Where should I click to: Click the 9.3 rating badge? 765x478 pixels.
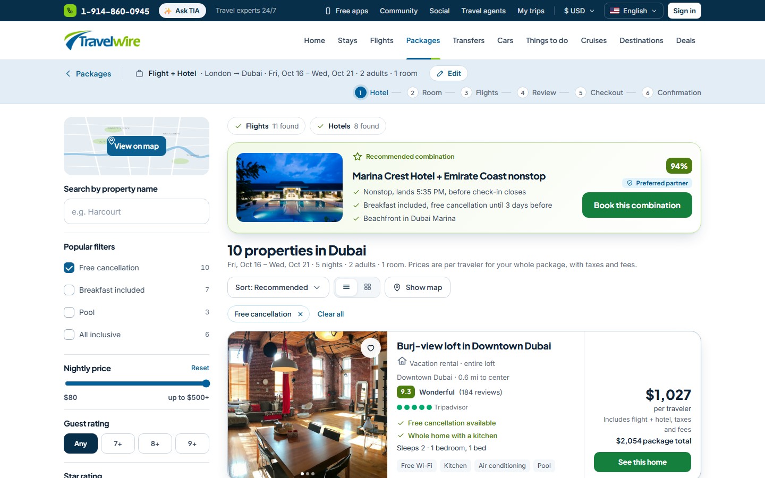pos(406,392)
